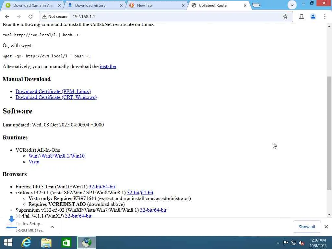Viewport: 332px width, 249px height.
Task: Show hidden system tray icons
Action: pyautogui.click(x=278, y=243)
